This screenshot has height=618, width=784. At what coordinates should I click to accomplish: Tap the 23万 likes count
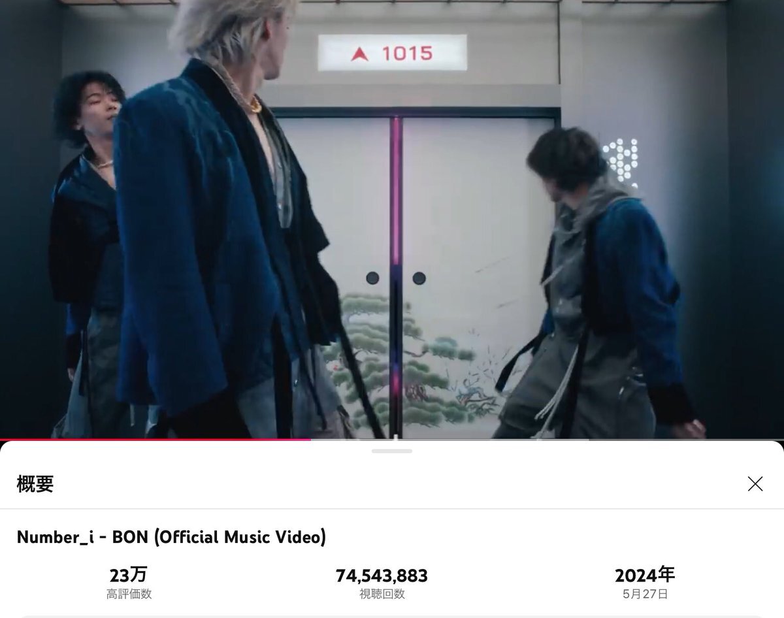tap(129, 575)
